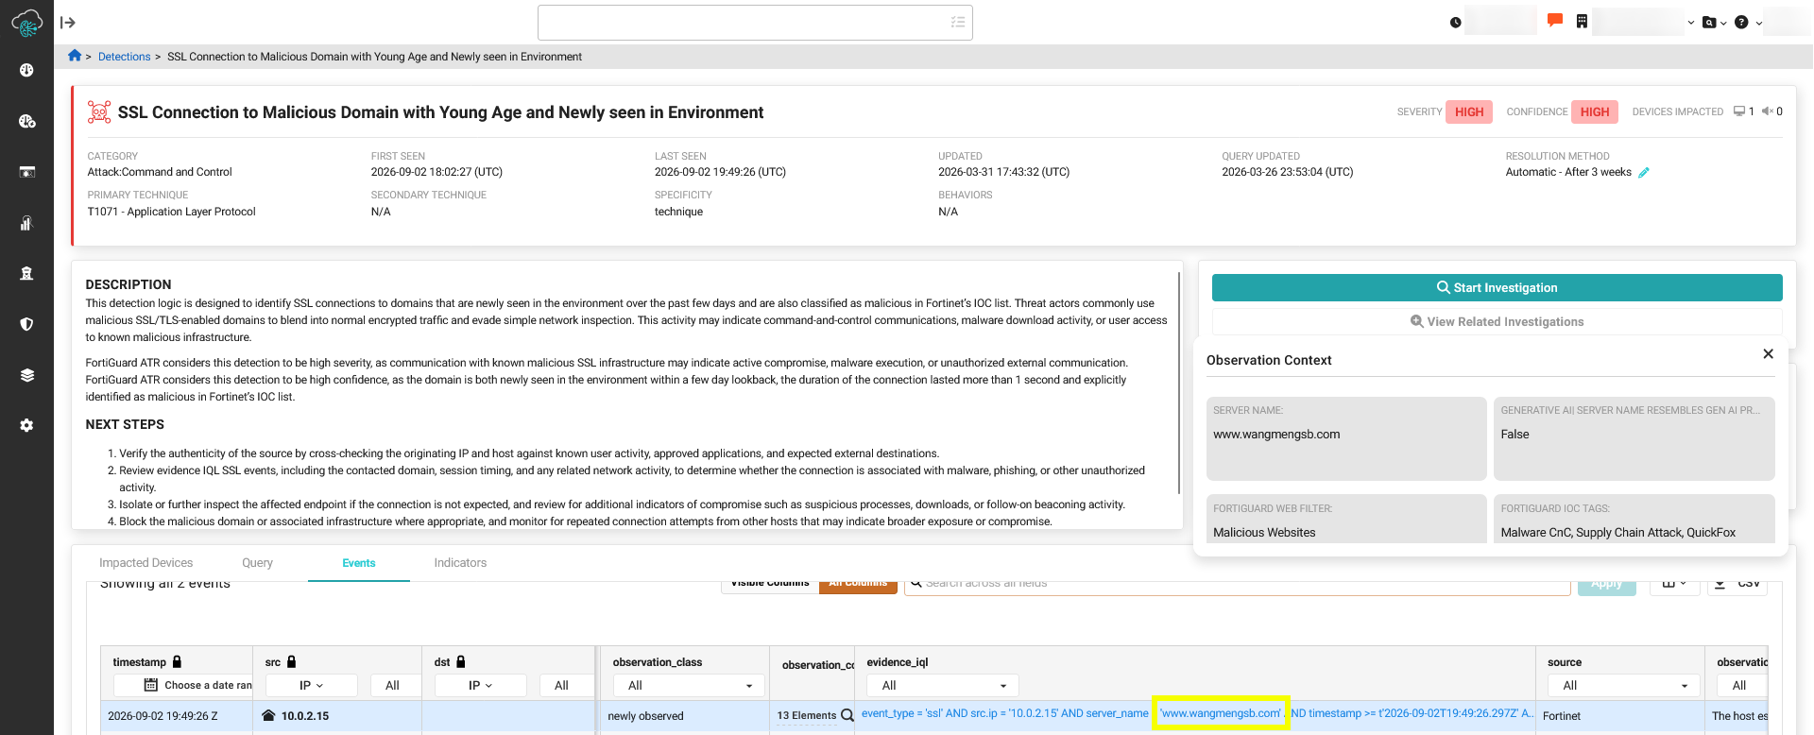1814x735 pixels.
Task: Open the shield icon in sidebar
Action: click(x=26, y=324)
